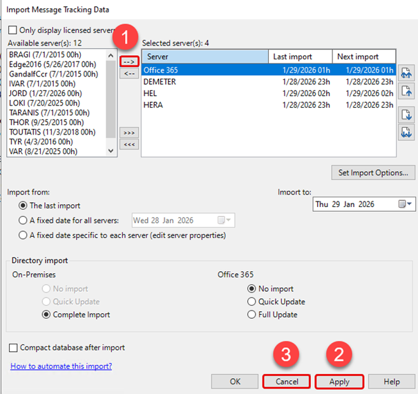
Task: Open Set Import Options dialog
Action: 373,173
